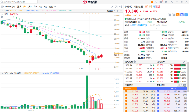Open the 前复权 adjustment dropdown
This screenshot has width=189, height=112.
point(111,11)
